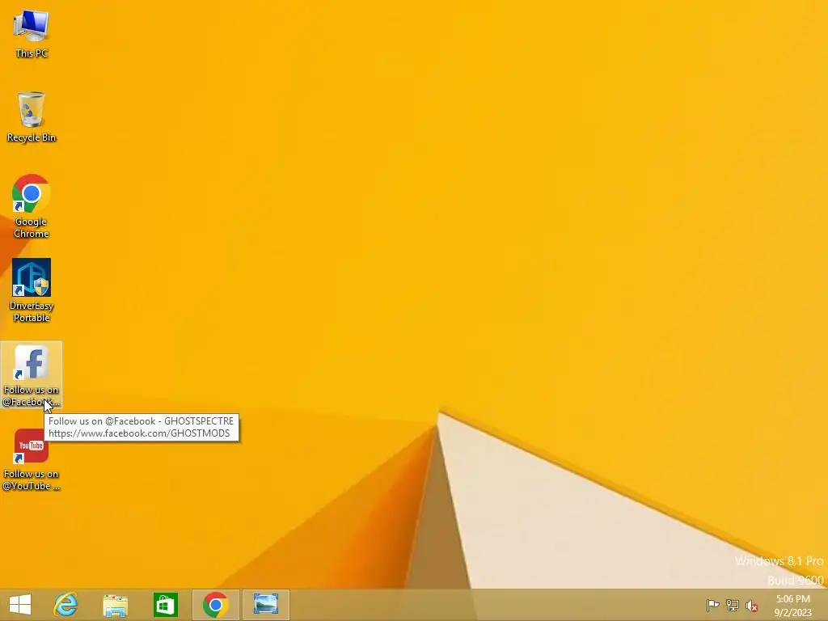
Task: Click the date 9/2/2023 in the system tray
Action: coord(792,613)
